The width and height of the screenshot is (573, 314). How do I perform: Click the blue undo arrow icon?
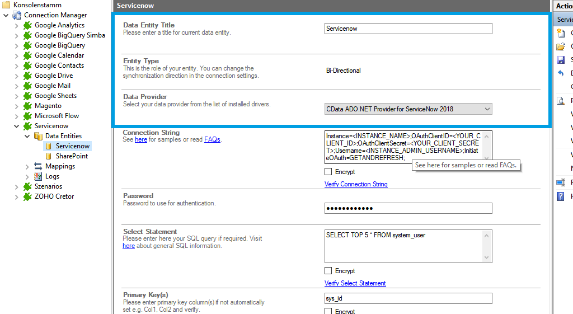click(x=561, y=73)
